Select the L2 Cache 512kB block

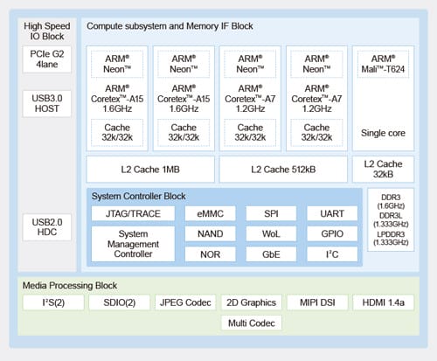(283, 170)
